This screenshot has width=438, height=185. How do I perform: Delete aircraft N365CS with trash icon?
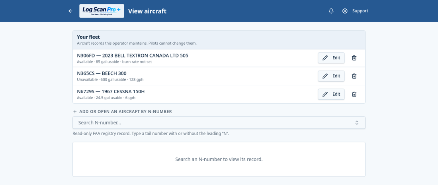click(354, 76)
